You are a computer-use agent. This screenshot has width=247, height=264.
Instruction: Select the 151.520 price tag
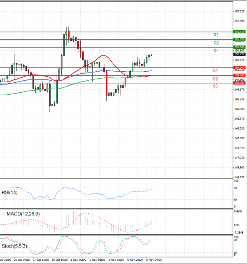click(239, 32)
